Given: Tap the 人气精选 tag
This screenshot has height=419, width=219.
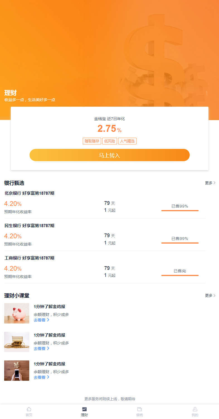Looking at the screenshot, I should [x=127, y=141].
